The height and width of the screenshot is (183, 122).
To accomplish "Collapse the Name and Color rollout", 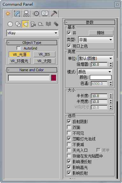I will click(32, 70).
